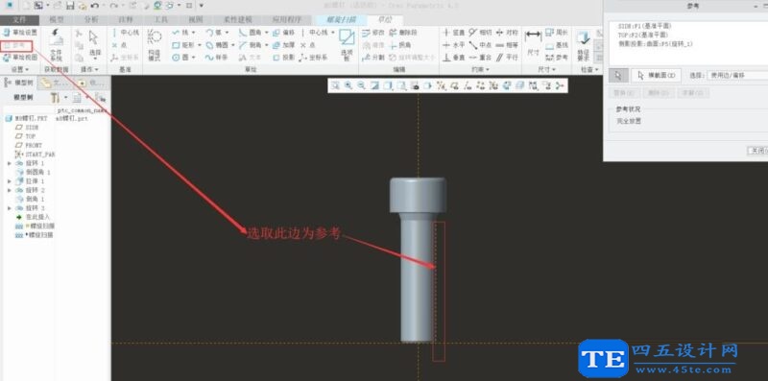Apply the 对称 (Symmetric) constraint
This screenshot has height=381, width=768.
click(507, 33)
